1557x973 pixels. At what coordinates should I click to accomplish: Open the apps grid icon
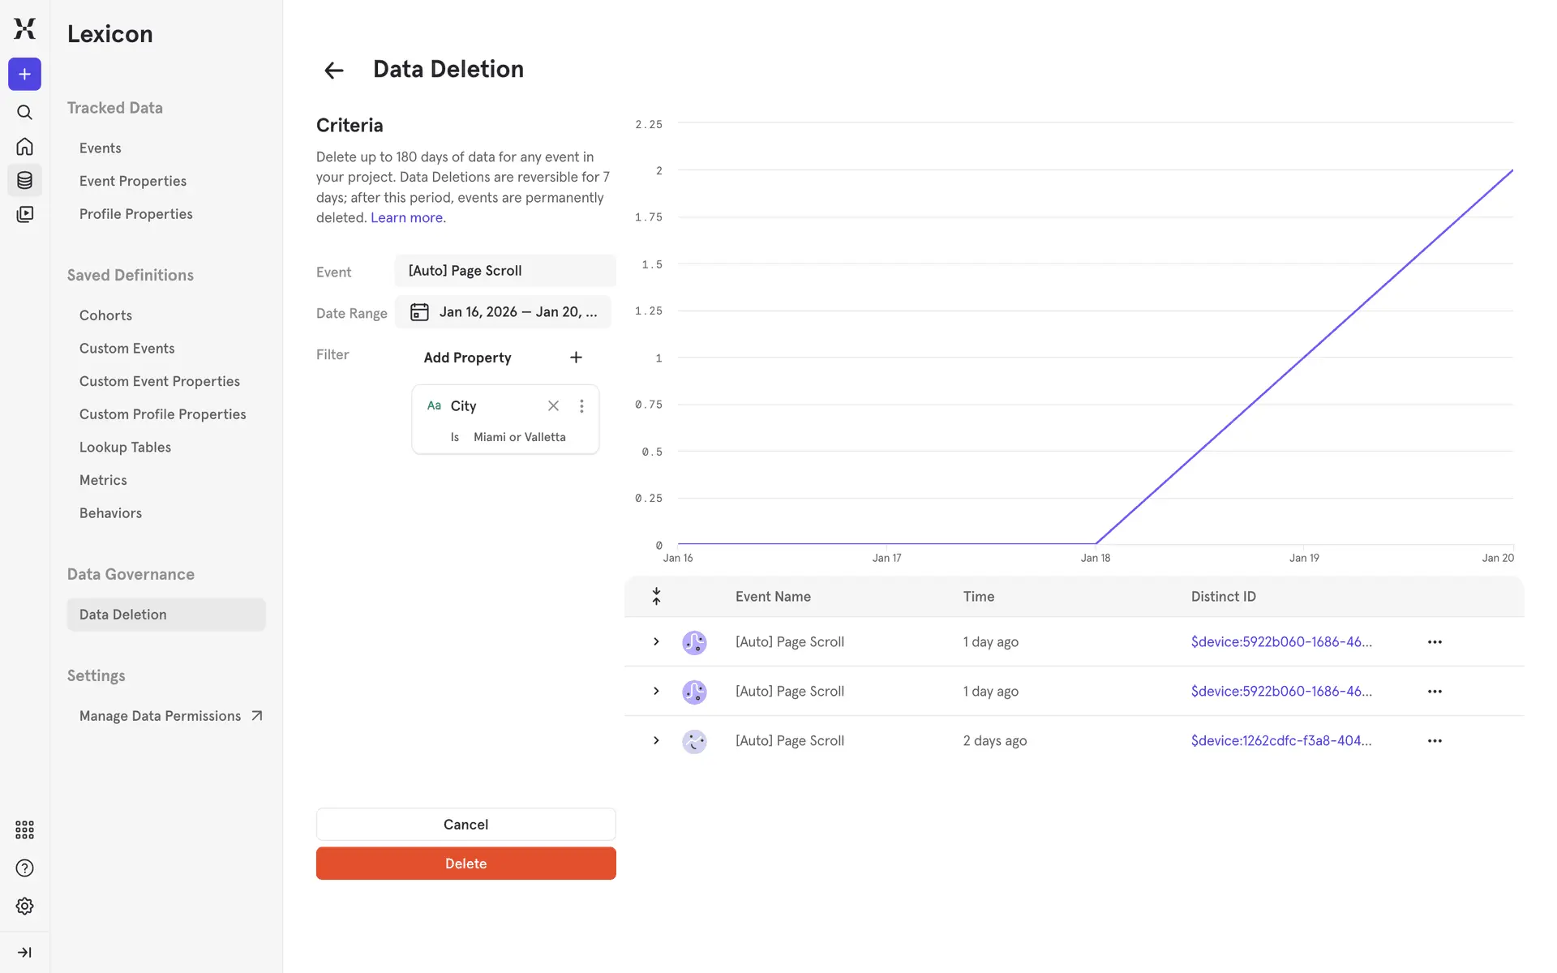[24, 829]
